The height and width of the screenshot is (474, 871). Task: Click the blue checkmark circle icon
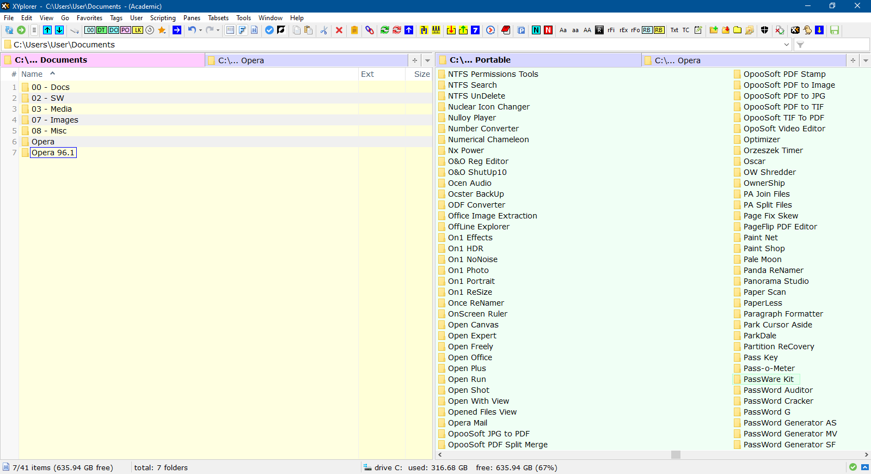[x=269, y=30]
